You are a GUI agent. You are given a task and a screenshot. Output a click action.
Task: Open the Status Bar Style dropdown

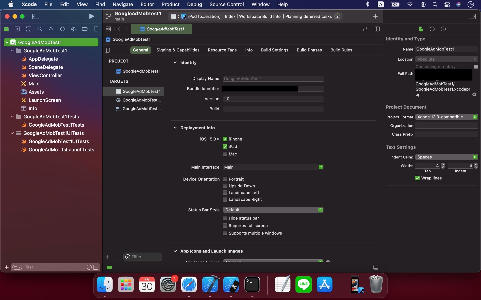point(273,210)
